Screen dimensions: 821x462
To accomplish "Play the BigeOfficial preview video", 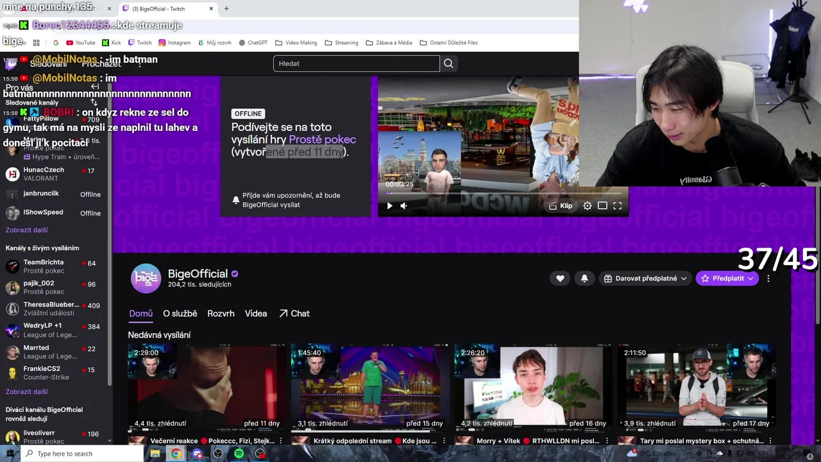I will [x=389, y=206].
